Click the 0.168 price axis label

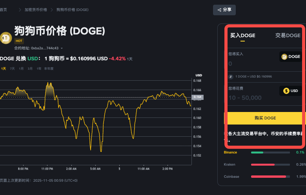click(x=197, y=81)
